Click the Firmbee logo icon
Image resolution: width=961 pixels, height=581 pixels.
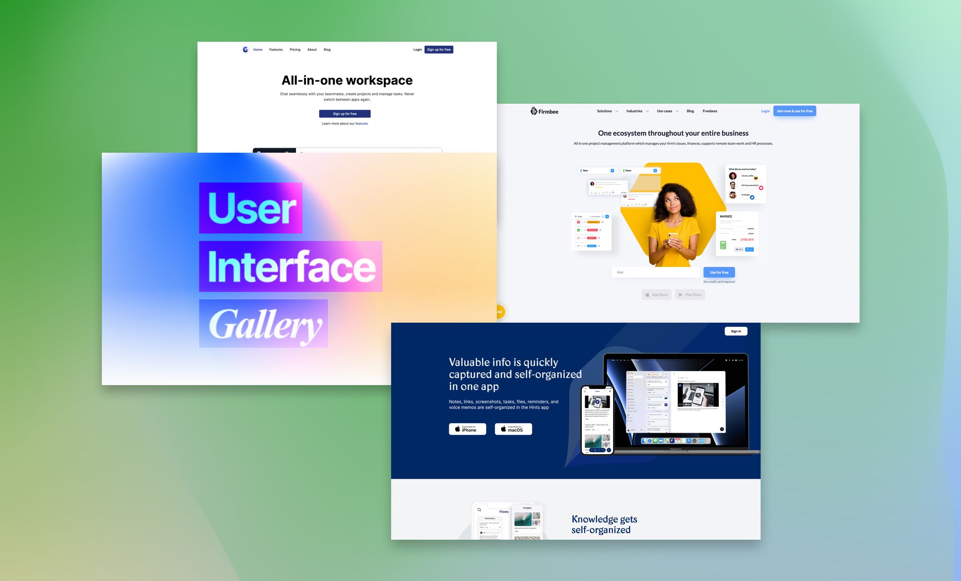coord(534,110)
